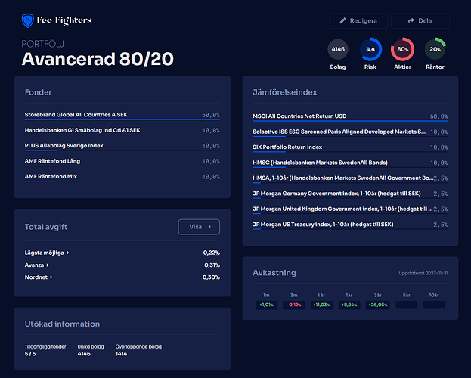Click the 80% Aktier ring indicator
This screenshot has width=471, height=378.
(x=403, y=49)
